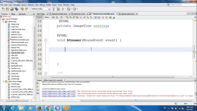Screen dimensions: 197x111
Task: Switch to the Services panel tab
Action: coord(22,14)
